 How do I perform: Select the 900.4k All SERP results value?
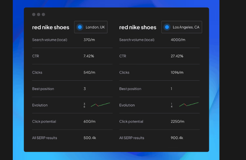[x=177, y=138]
